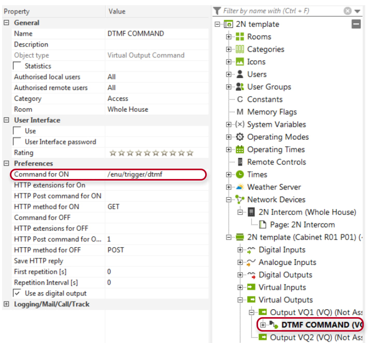The height and width of the screenshot is (343, 370).
Task: Tick the Use checkbox under User Interface
Action: pos(17,131)
